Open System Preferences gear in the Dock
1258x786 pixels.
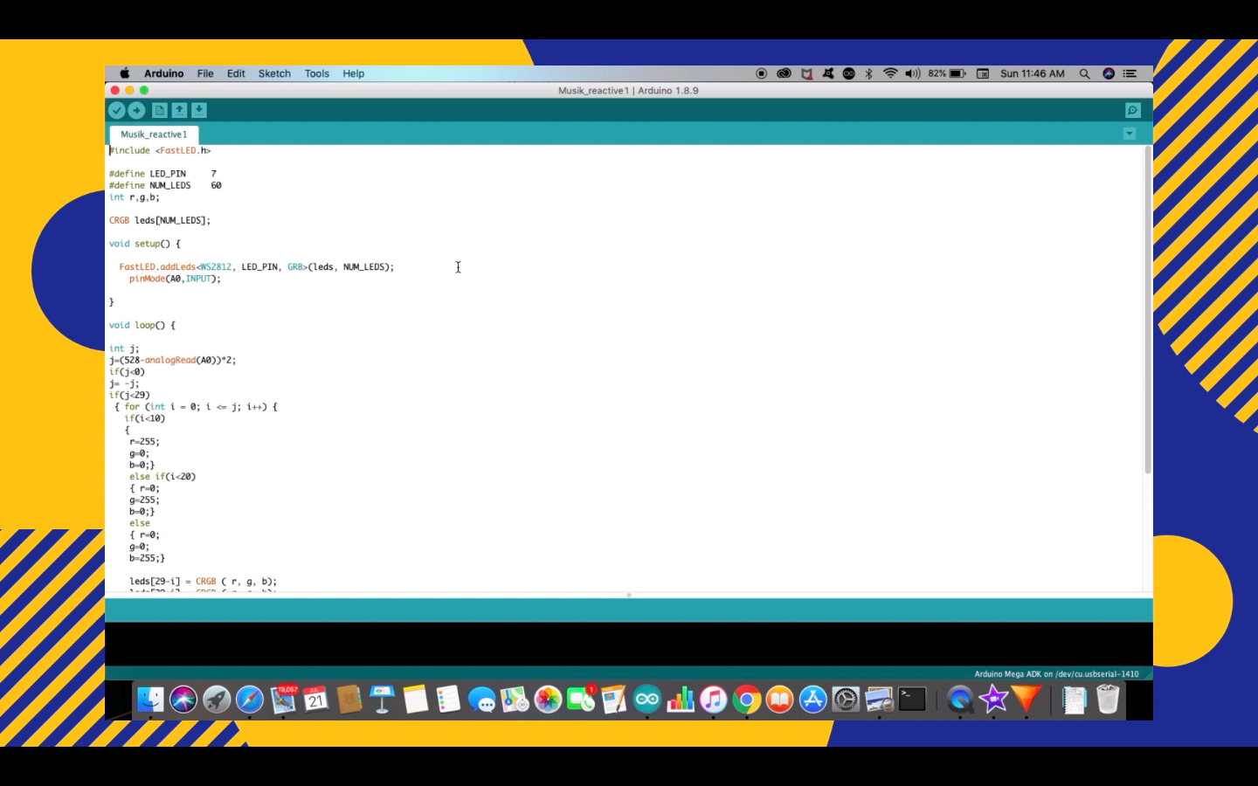pos(847,700)
